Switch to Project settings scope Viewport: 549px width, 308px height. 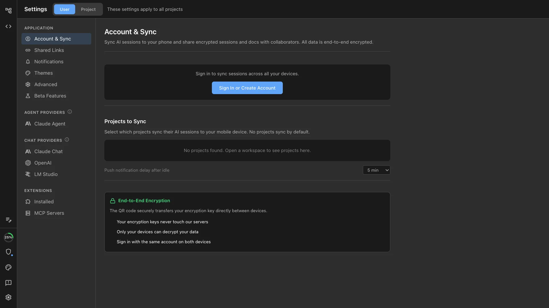click(x=88, y=9)
